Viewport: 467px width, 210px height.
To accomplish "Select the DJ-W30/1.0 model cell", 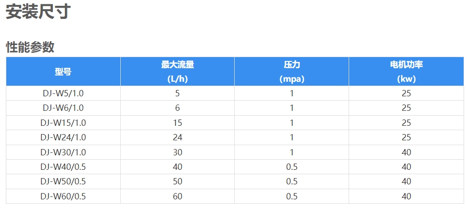I will [63, 152].
